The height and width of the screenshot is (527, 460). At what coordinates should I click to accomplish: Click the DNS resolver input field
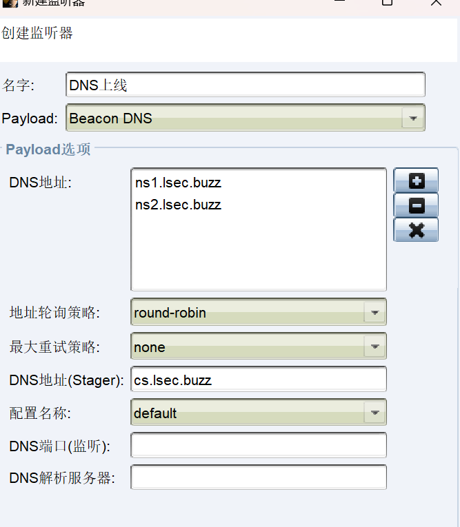click(258, 477)
